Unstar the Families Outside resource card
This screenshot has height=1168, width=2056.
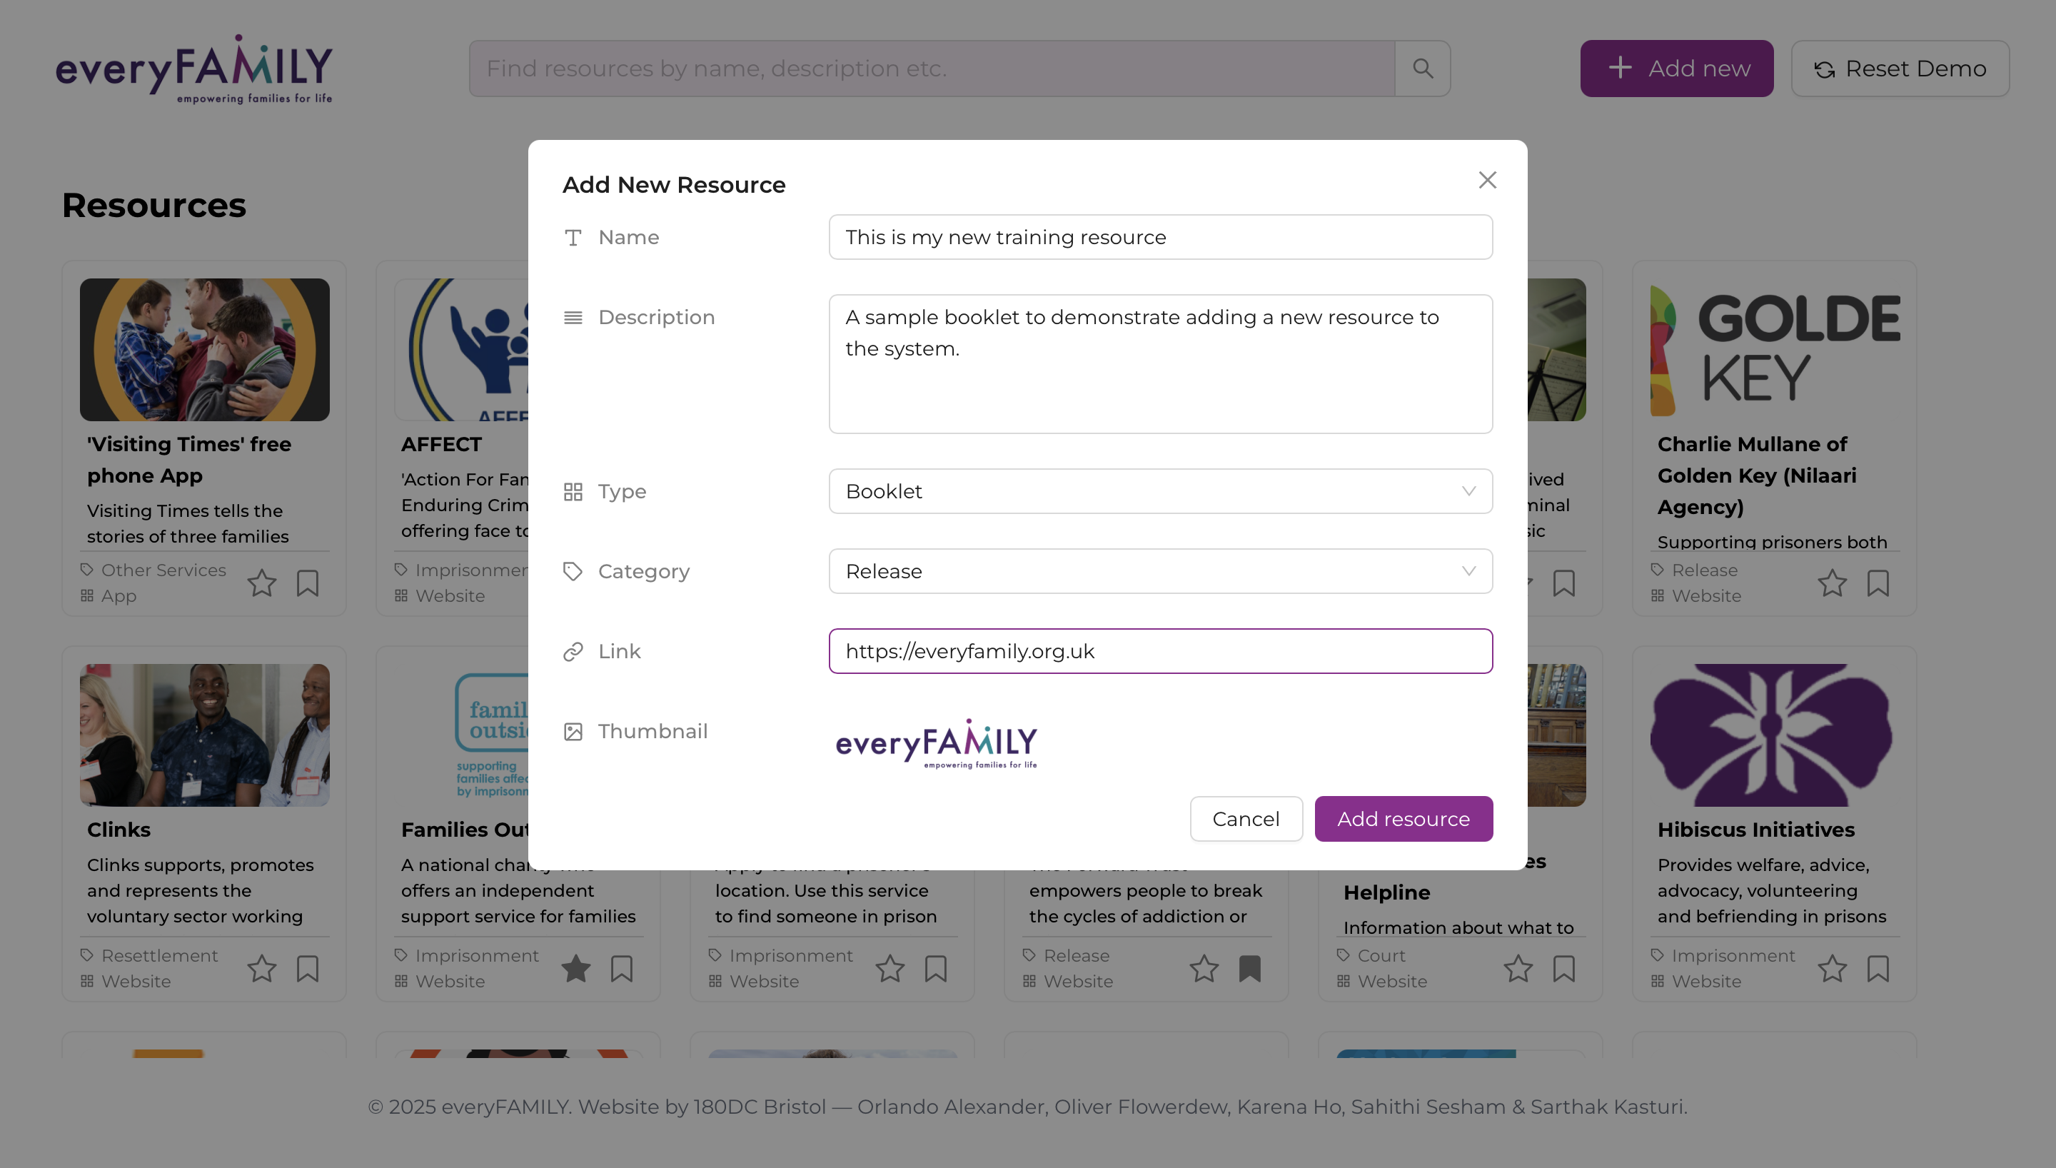click(575, 968)
